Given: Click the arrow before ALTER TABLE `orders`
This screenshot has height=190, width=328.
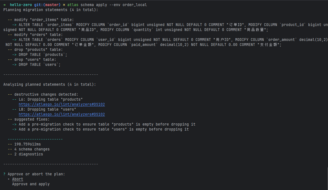Looking at the screenshot, I should coord(14,40).
